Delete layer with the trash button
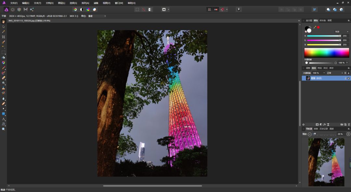The height and width of the screenshot is (192, 351). (349, 124)
